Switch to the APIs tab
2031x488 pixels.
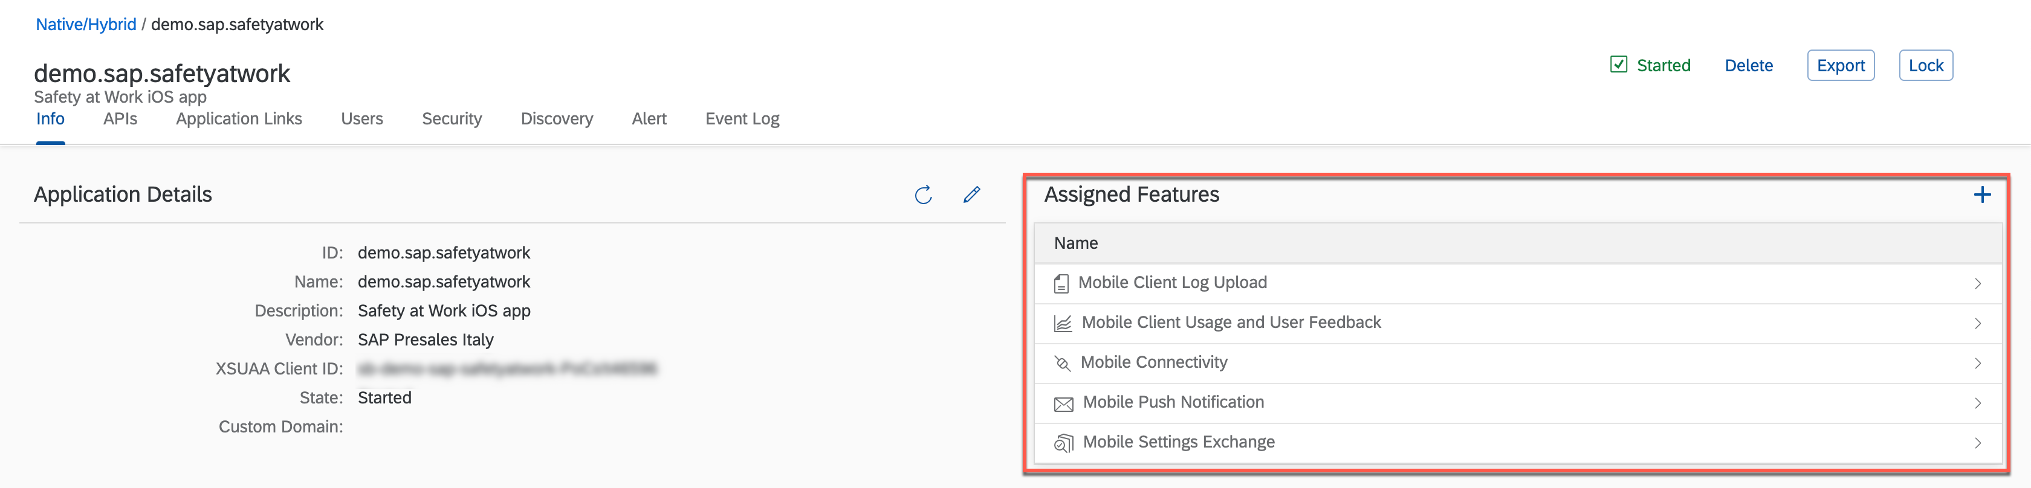pos(120,119)
